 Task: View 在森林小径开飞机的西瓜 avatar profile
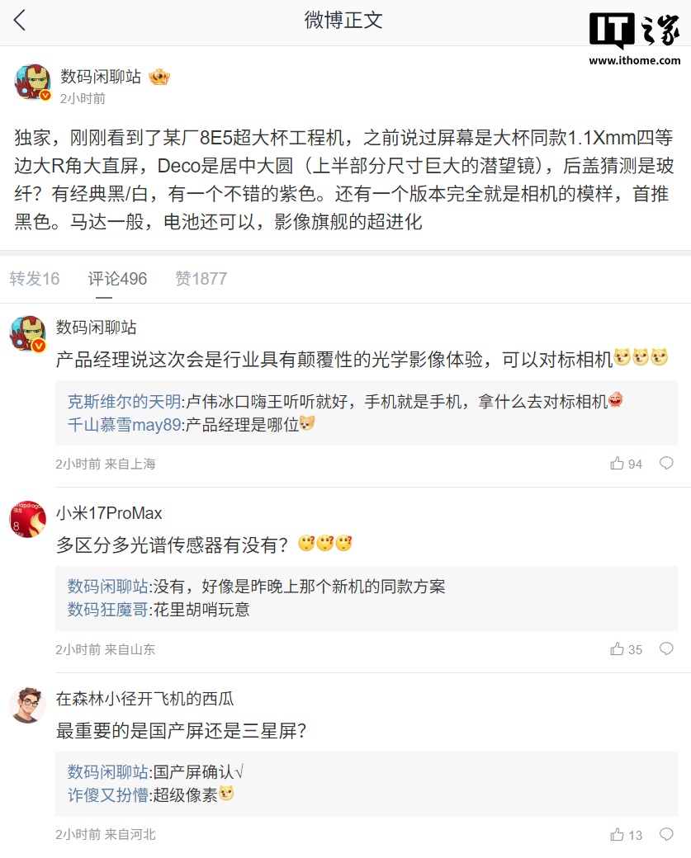[x=27, y=705]
